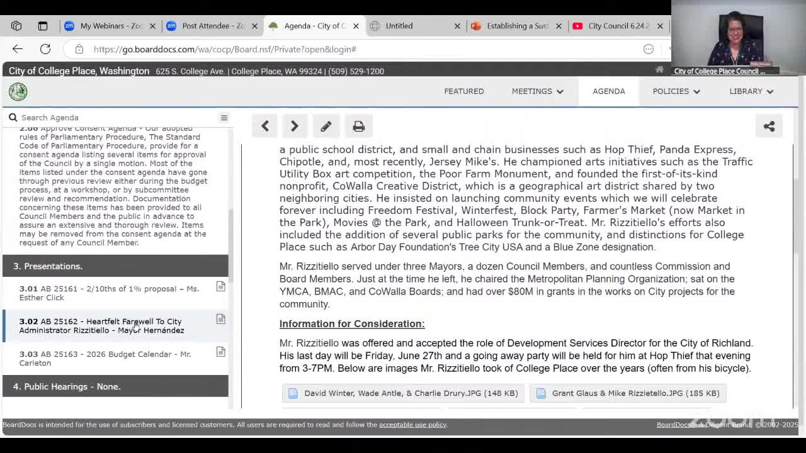This screenshot has height=453, width=806.
Task: Close the Agenda - City of C tab
Action: coord(356,26)
